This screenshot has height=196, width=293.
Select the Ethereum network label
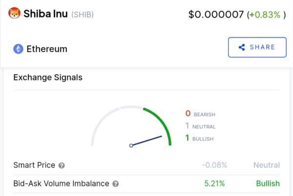point(47,49)
